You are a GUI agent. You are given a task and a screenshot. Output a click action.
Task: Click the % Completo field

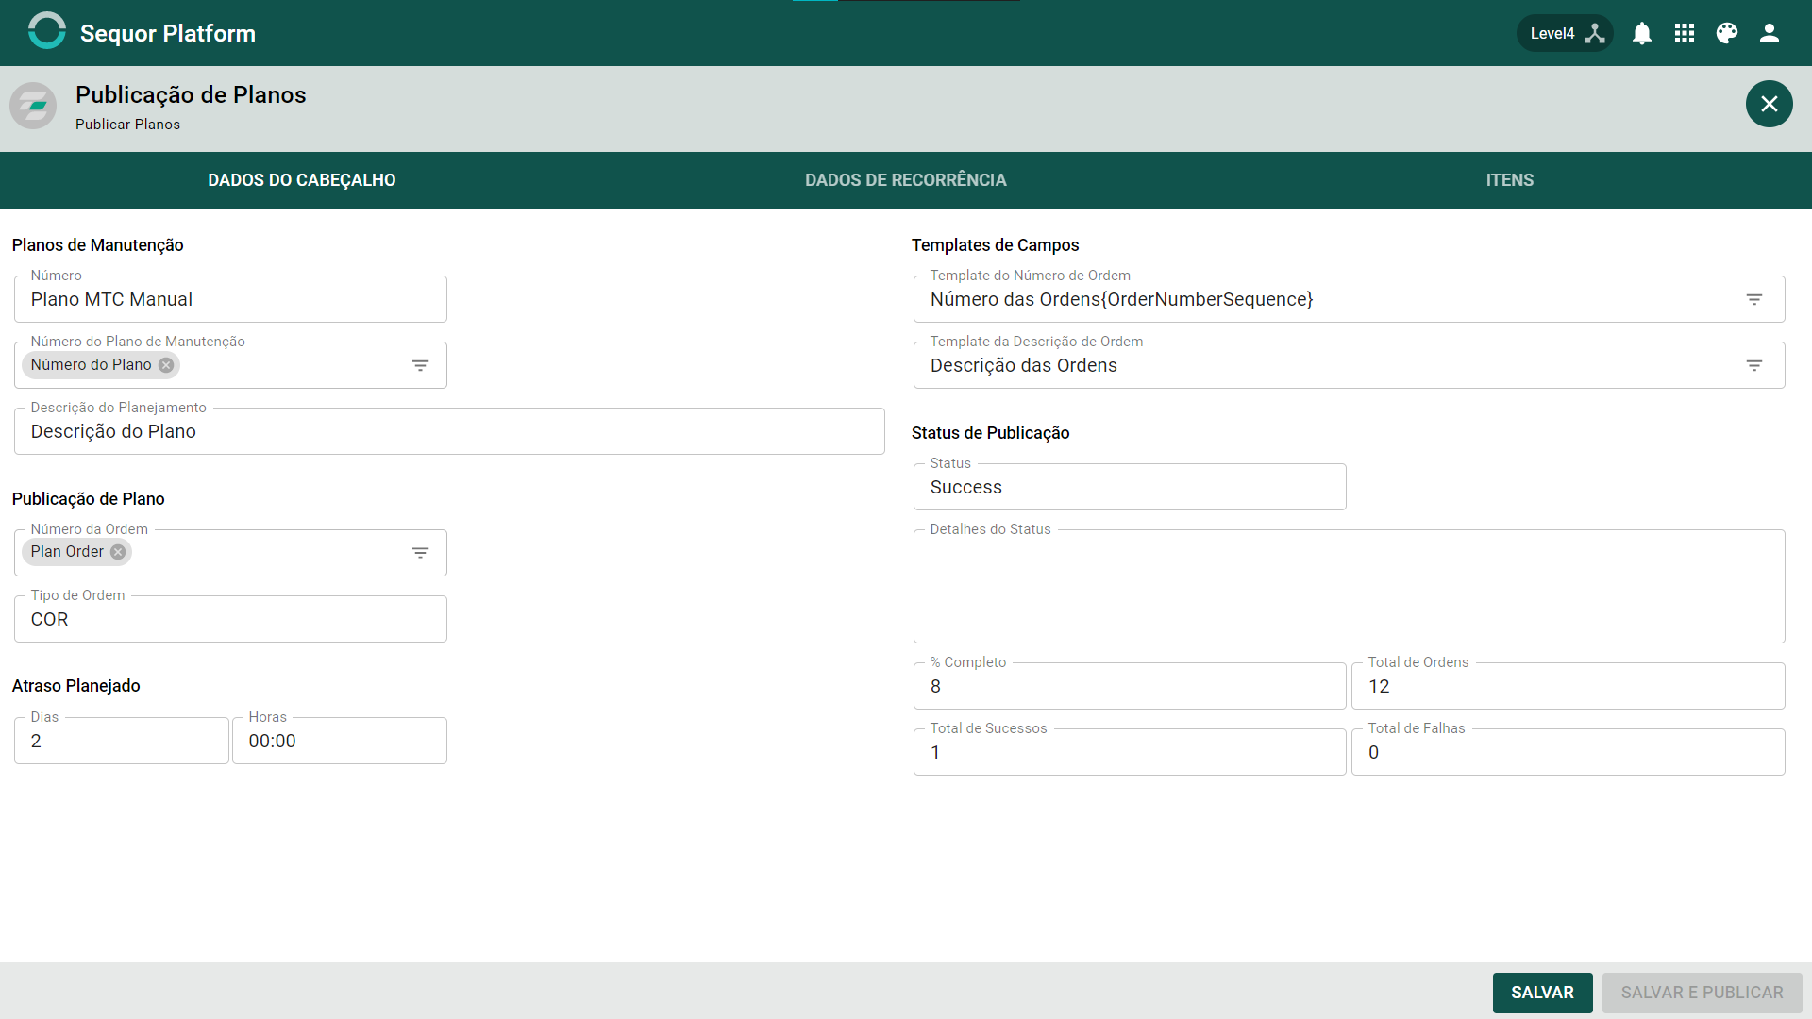tap(1130, 686)
